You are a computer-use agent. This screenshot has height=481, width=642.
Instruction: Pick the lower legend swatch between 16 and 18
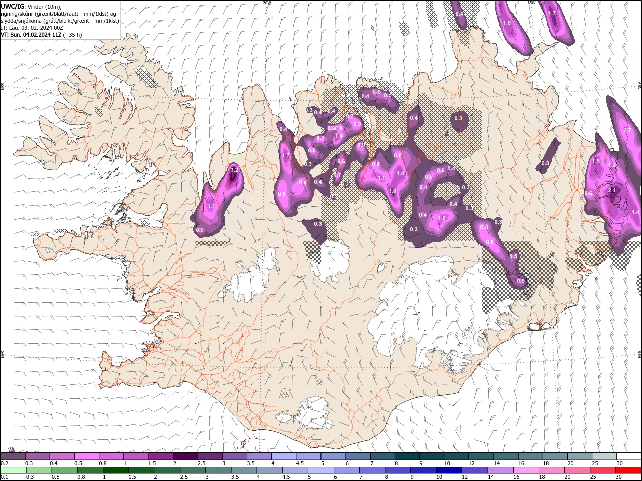pyautogui.click(x=525, y=470)
